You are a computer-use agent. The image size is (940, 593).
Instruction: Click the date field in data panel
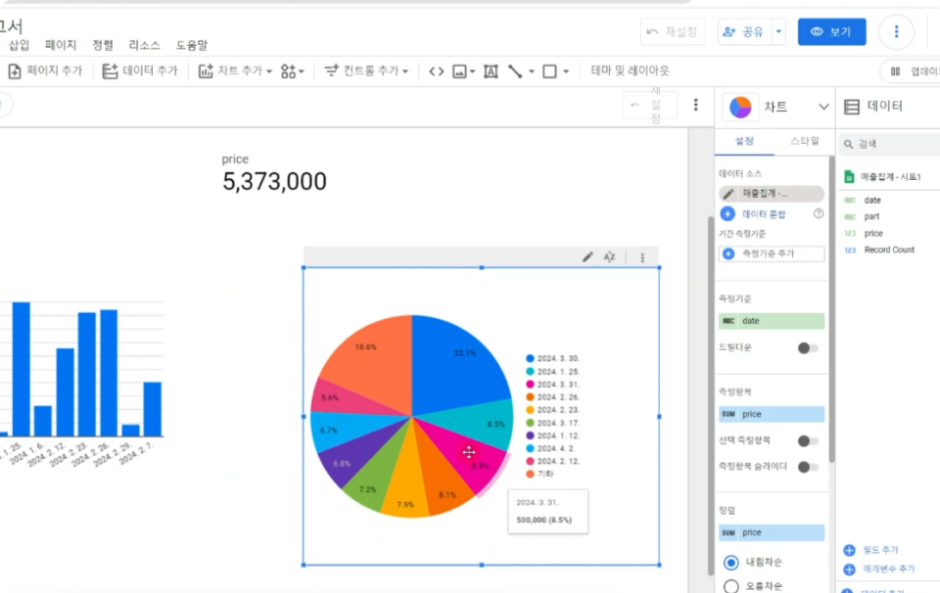click(872, 200)
